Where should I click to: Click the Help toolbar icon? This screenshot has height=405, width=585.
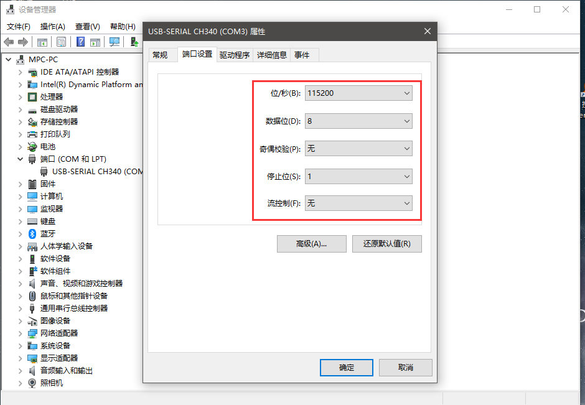tap(81, 42)
